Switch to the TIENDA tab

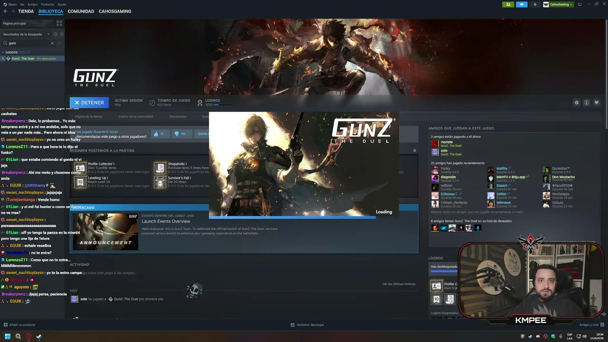click(26, 11)
